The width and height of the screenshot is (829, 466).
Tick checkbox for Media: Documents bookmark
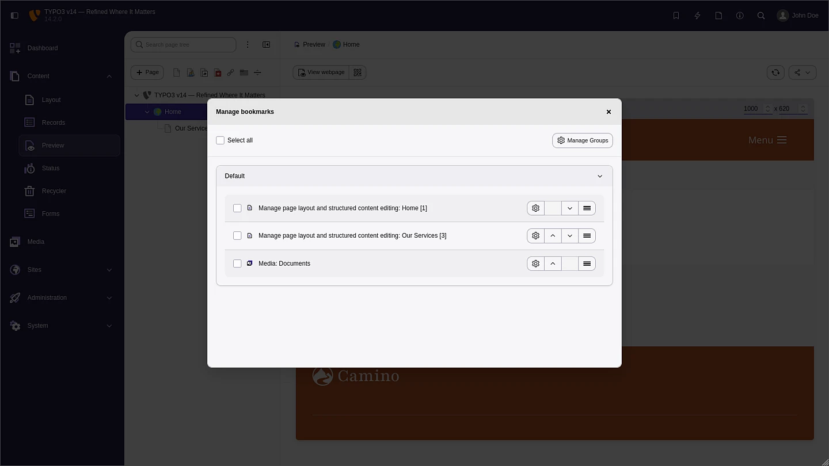tap(237, 263)
